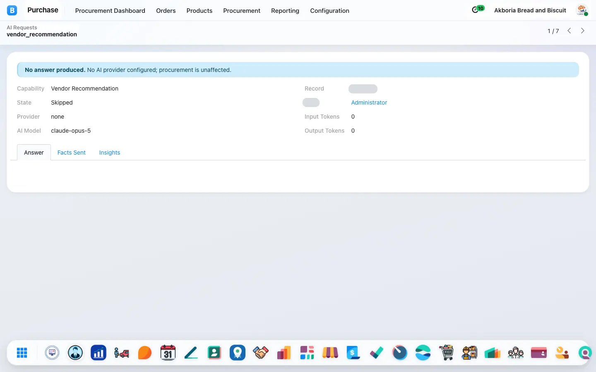Click the orange speech bubble dock icon
Image resolution: width=596 pixels, height=372 pixels.
(x=145, y=353)
